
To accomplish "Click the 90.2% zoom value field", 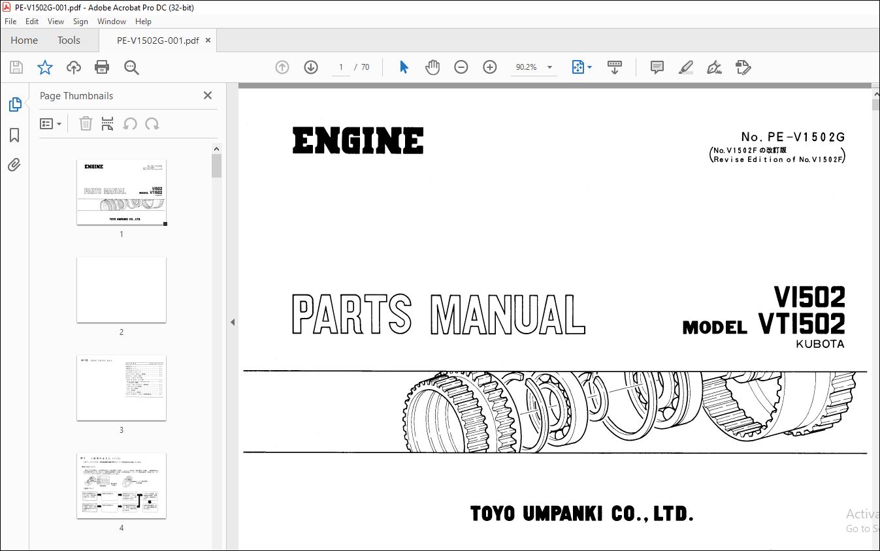I will (x=527, y=67).
